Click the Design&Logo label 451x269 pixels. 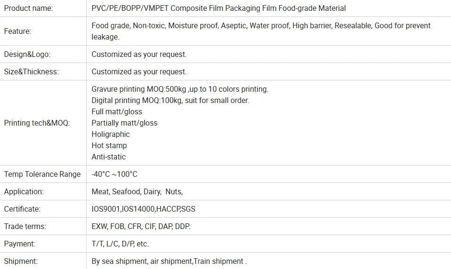tap(27, 54)
